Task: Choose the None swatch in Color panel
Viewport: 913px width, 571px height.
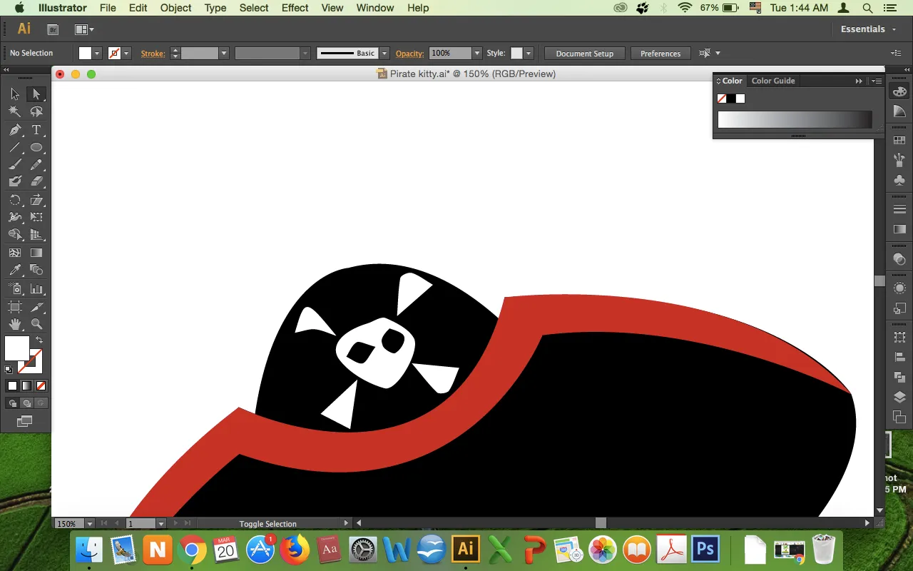Action: pyautogui.click(x=722, y=98)
